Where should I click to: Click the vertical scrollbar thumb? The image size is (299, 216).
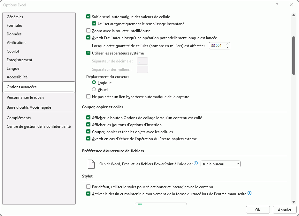(294, 56)
